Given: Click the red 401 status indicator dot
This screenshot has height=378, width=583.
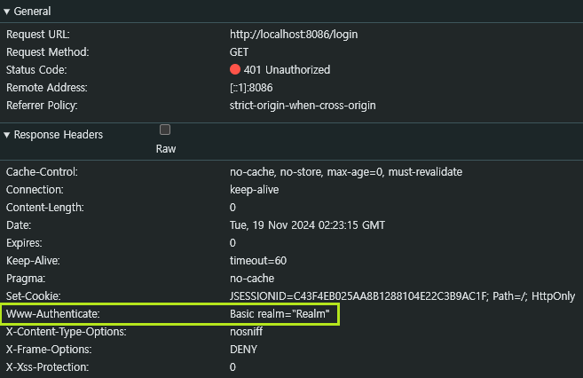Looking at the screenshot, I should (x=235, y=70).
